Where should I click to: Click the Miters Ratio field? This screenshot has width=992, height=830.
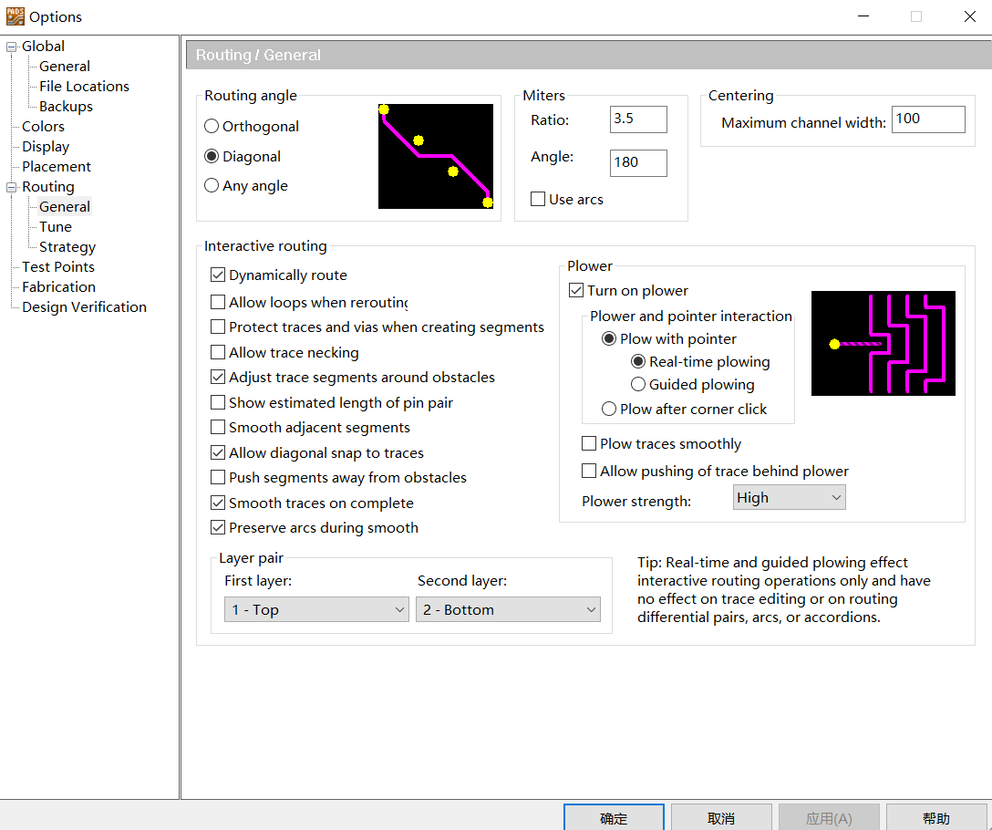coord(638,119)
